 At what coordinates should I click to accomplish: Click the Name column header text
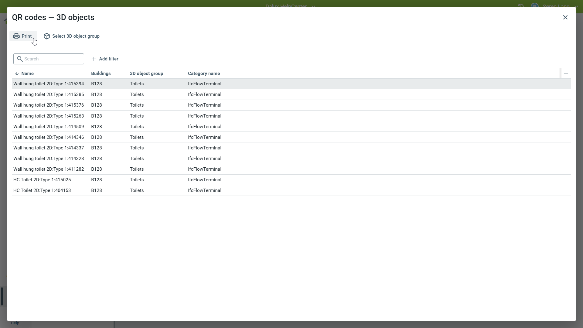point(28,73)
